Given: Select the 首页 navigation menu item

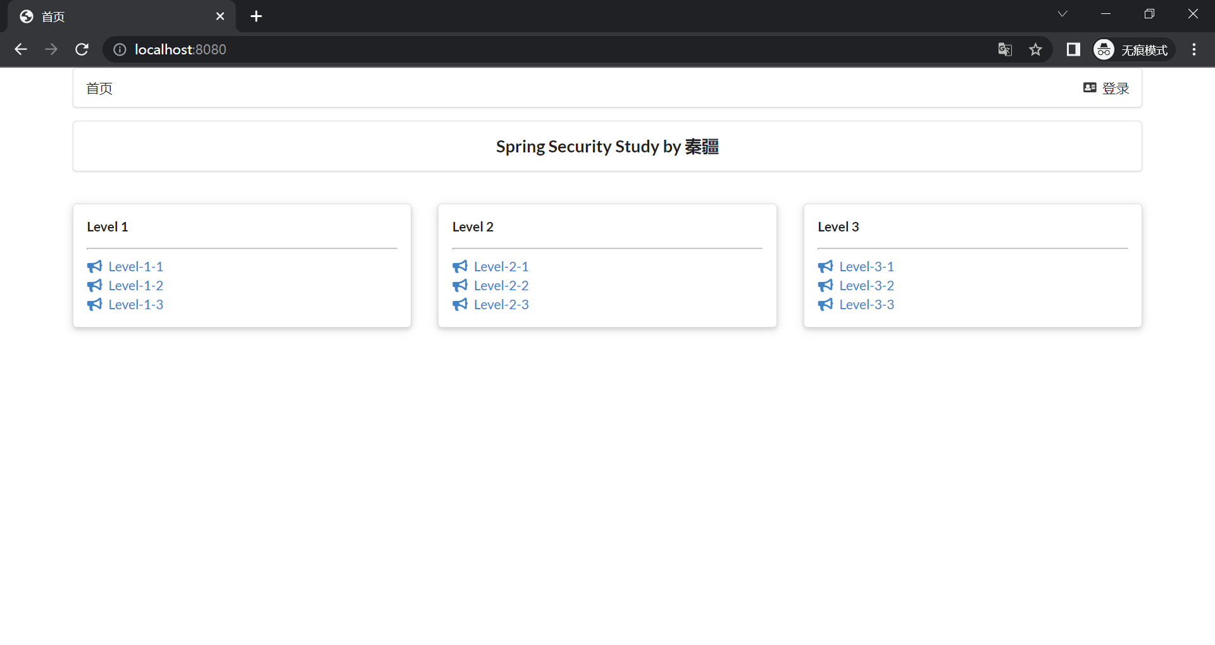Looking at the screenshot, I should [99, 89].
